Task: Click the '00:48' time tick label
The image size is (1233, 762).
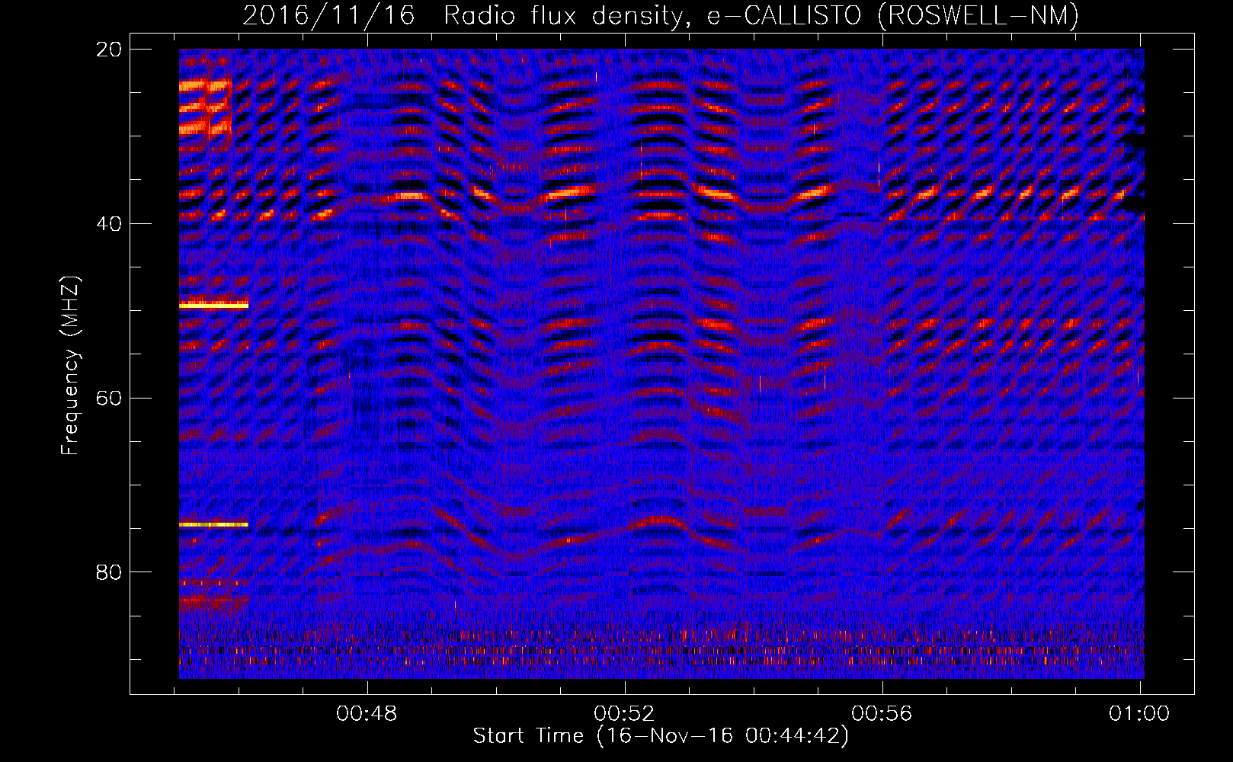Action: (x=367, y=714)
